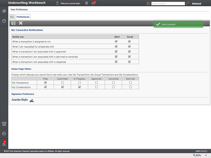Viewport: 211px width, 158px height.
Task: Click the Underwriting Workbench title
Action: click(x=27, y=3)
